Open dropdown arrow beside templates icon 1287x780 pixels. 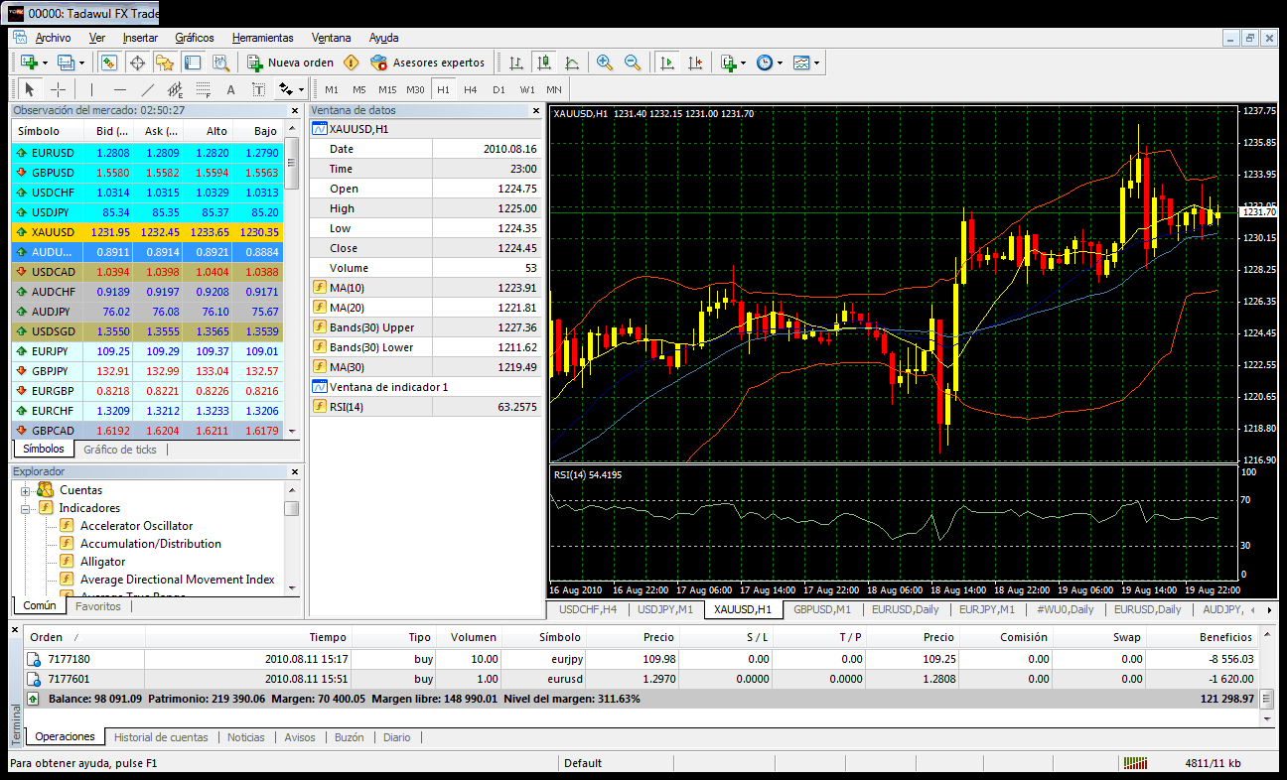click(x=816, y=63)
